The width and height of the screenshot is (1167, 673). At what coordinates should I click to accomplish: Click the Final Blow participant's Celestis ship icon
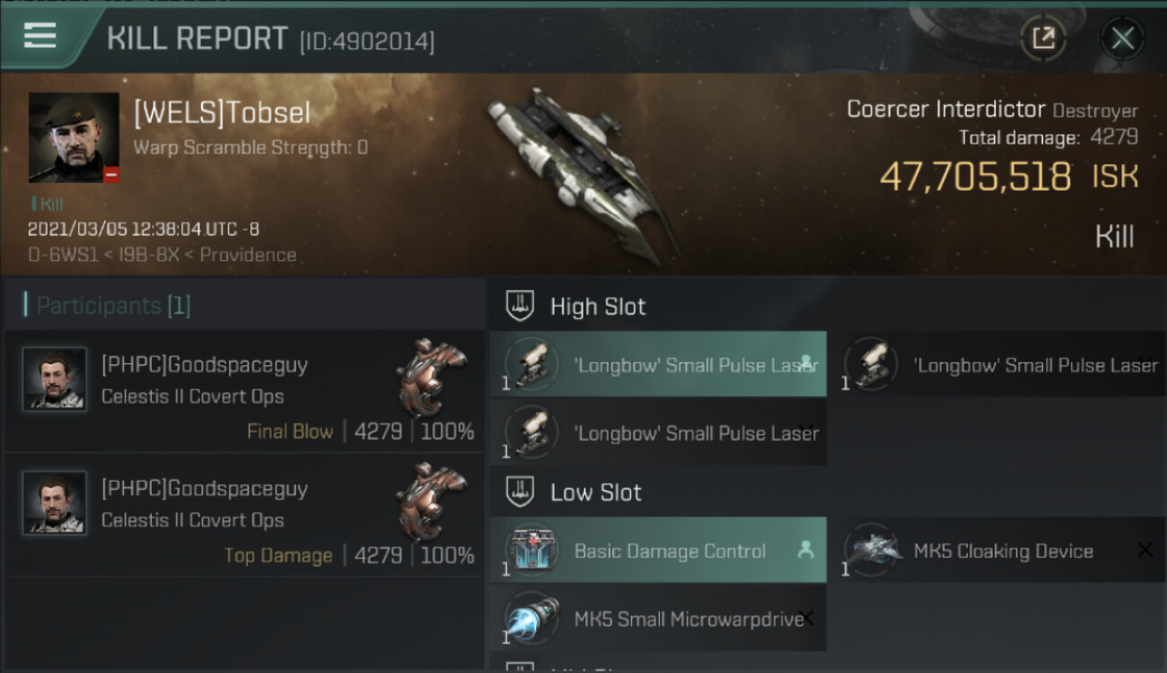[x=432, y=377]
